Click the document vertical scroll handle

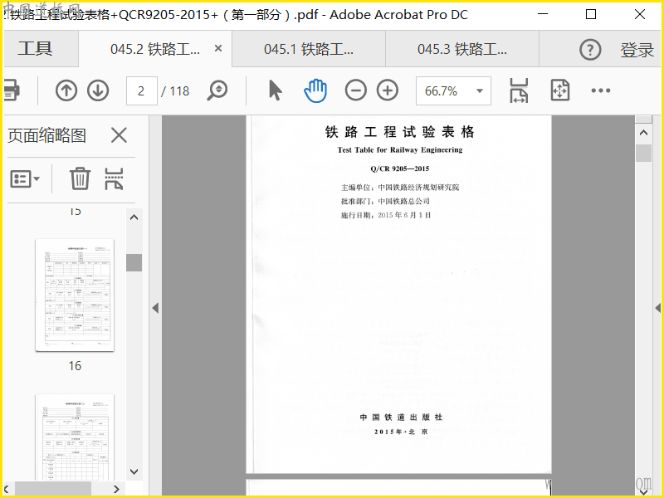pos(644,153)
